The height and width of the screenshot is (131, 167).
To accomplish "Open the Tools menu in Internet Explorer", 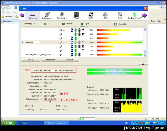I will click(x=154, y=21).
